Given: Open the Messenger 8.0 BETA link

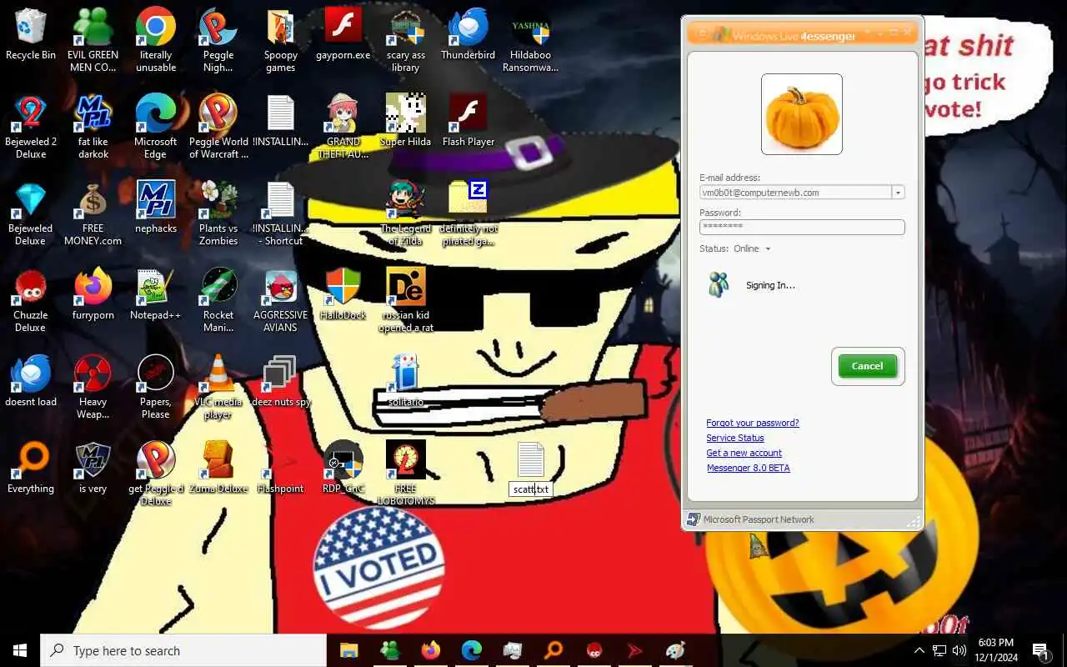Looking at the screenshot, I should (x=749, y=468).
